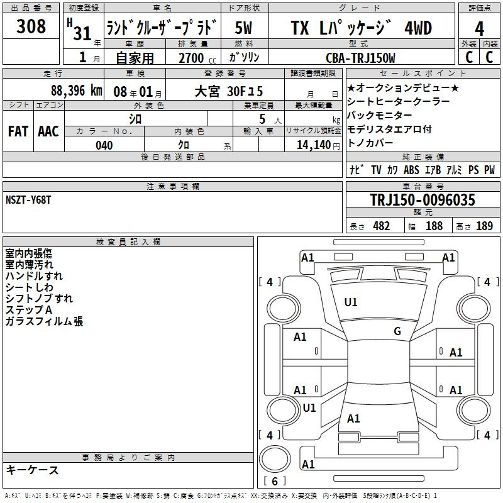The image size is (503, 503).
Task: Click the navigation model NSZT-Y68T
Action: click(28, 200)
